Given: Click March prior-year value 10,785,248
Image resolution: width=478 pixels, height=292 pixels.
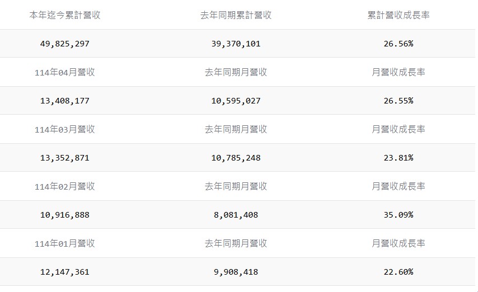Looking at the screenshot, I should [236, 158].
